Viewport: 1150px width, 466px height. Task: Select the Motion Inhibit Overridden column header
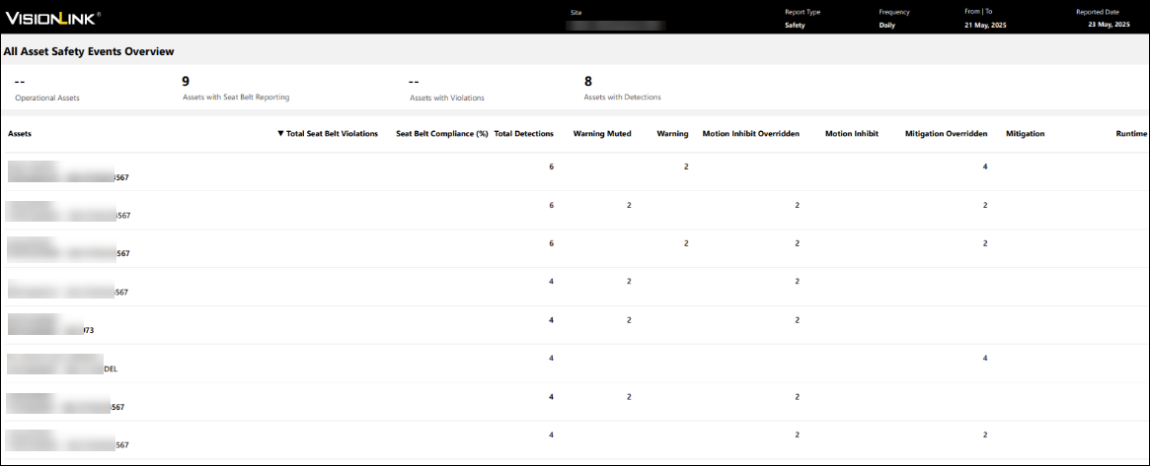(x=750, y=133)
